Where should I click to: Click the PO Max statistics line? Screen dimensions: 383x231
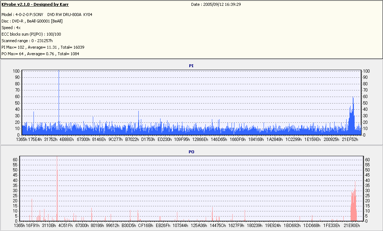(x=40, y=54)
